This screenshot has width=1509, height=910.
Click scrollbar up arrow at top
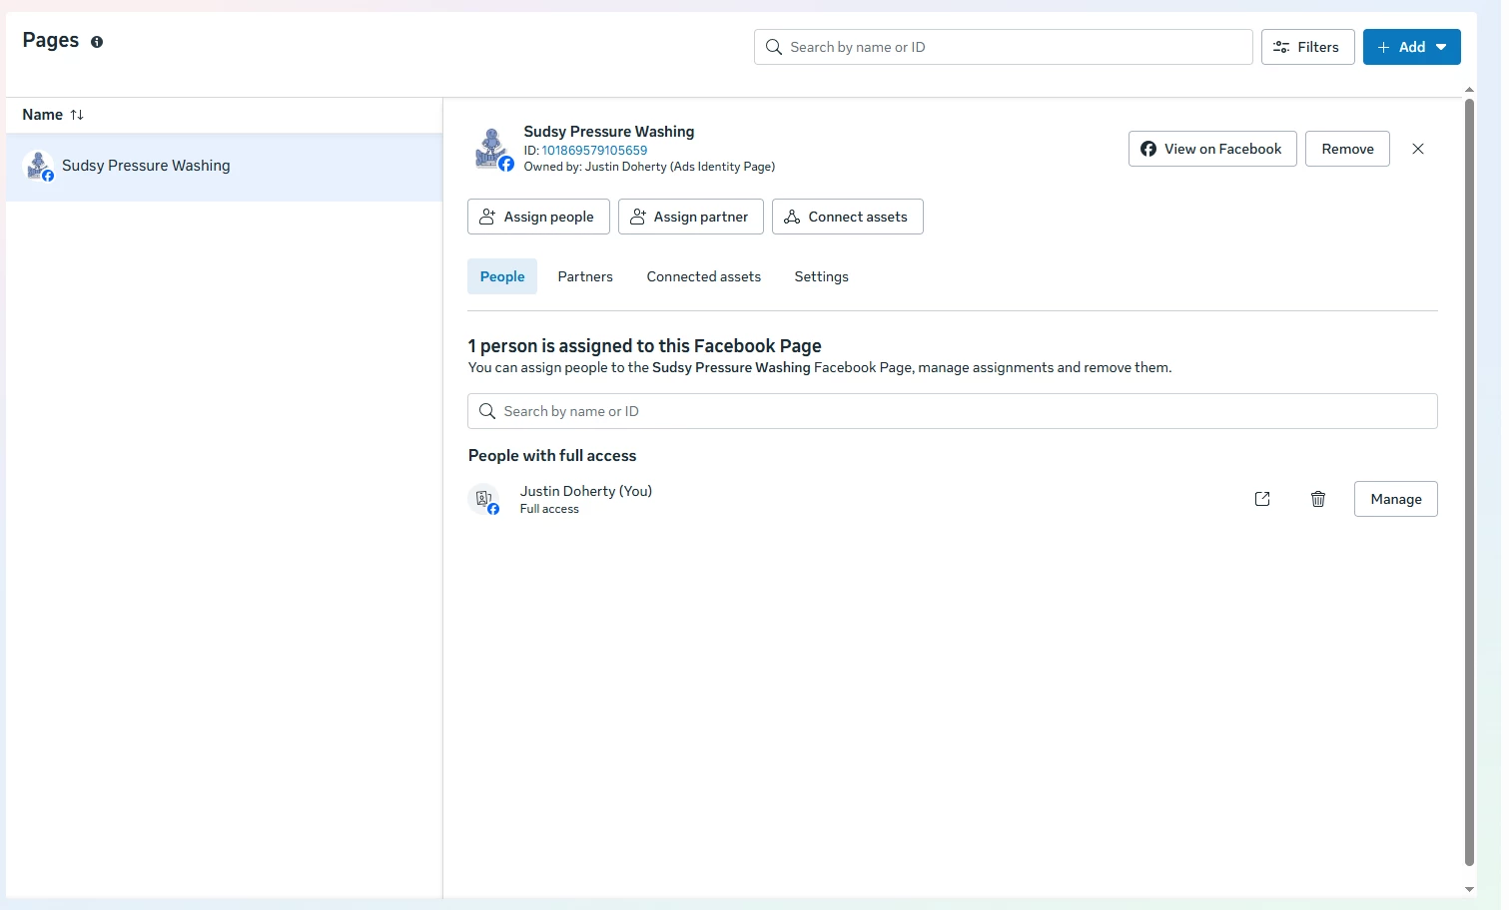click(1469, 90)
